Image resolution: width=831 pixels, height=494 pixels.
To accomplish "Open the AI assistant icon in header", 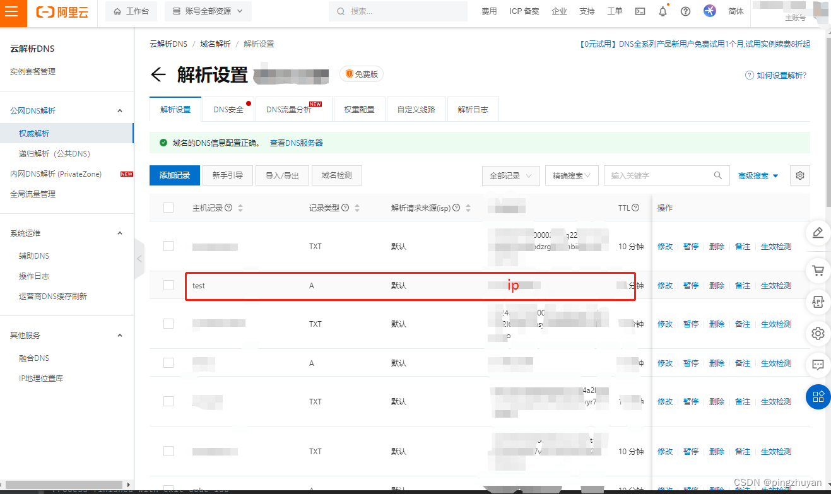I will point(710,11).
